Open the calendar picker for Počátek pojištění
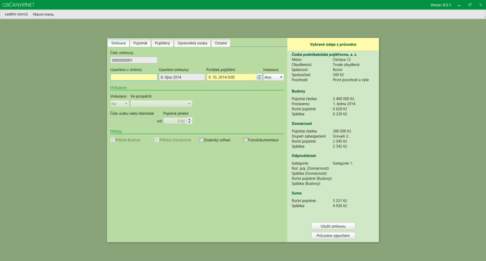 [x=259, y=77]
